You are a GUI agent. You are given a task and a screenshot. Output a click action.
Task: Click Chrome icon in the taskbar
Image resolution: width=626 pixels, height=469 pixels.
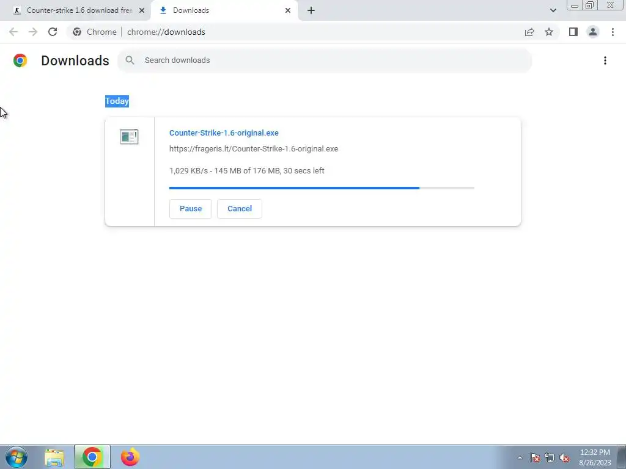(x=92, y=457)
